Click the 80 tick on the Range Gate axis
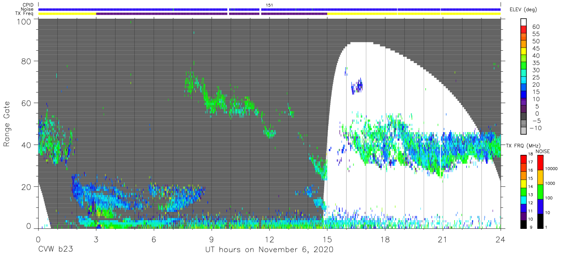This screenshot has width=563, height=259. point(26,61)
